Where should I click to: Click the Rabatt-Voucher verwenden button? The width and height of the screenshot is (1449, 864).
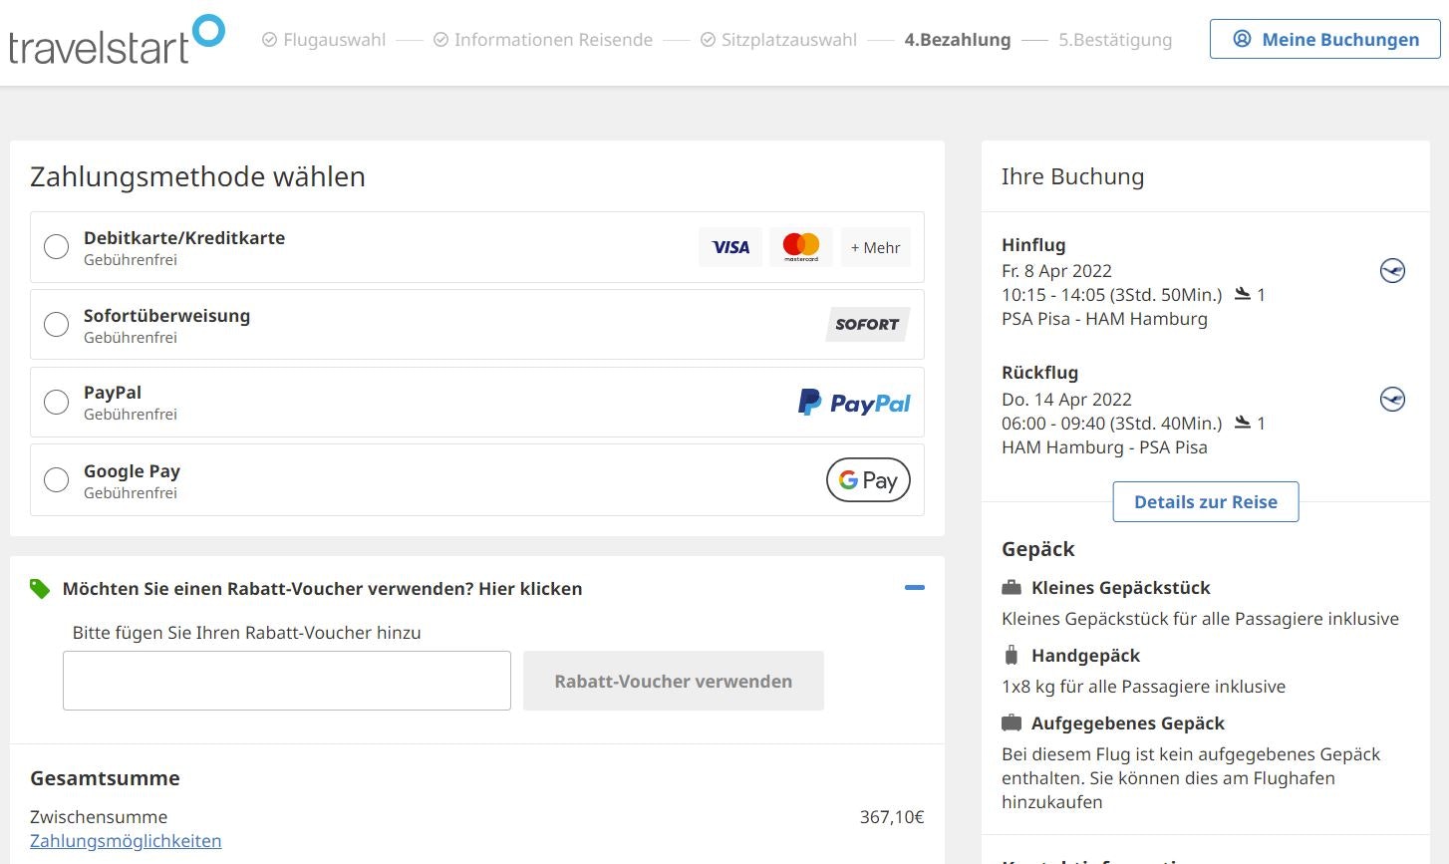point(673,681)
